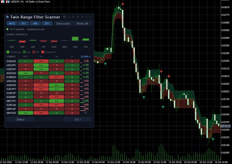
Task: Click the pin/detach icon in scanner header
Action: pyautogui.click(x=64, y=17)
